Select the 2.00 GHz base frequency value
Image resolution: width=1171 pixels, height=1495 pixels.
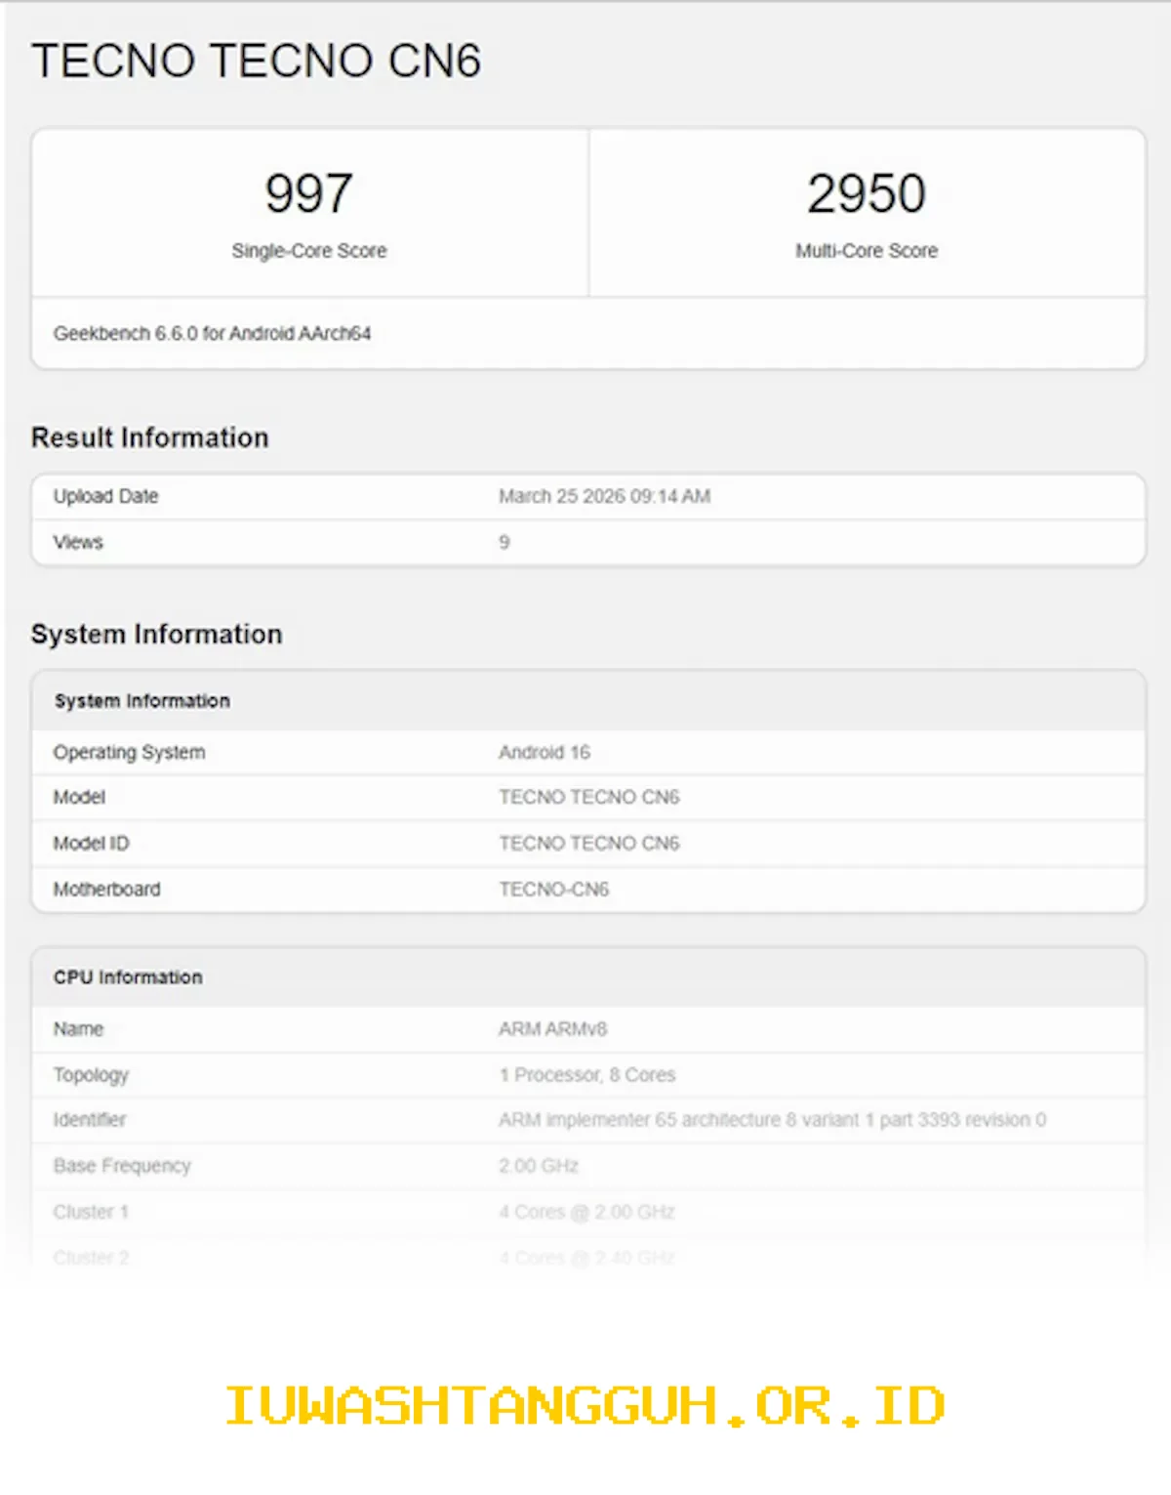point(539,1165)
